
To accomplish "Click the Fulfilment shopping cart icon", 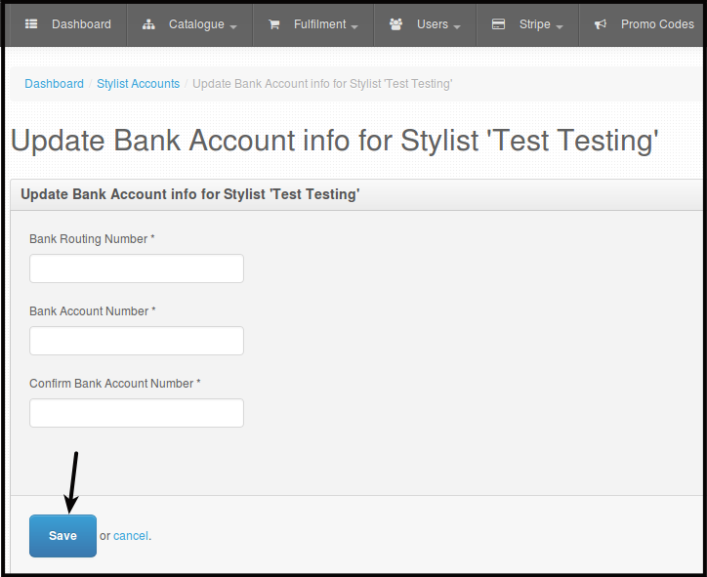I will [x=273, y=24].
